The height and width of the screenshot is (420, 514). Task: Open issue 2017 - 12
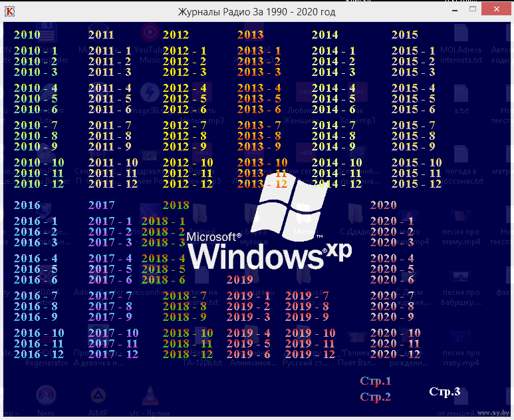coord(113,354)
